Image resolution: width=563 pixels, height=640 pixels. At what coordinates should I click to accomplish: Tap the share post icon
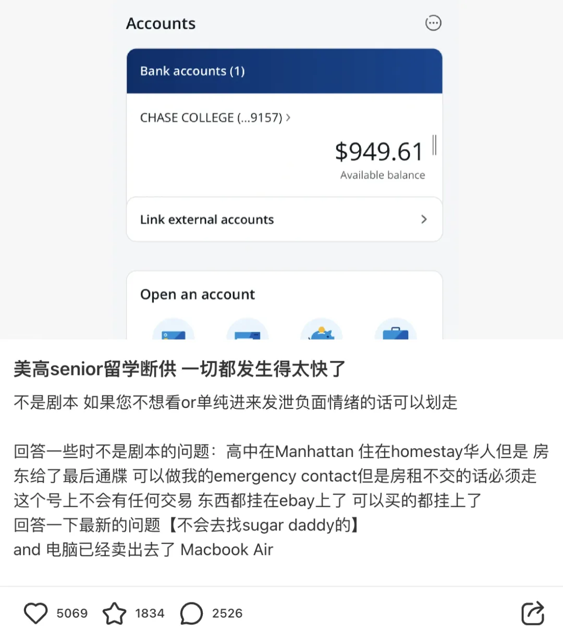(x=533, y=613)
